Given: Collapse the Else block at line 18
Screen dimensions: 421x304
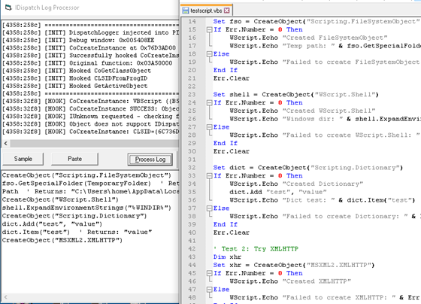Looking at the screenshot, I should coord(210,54).
